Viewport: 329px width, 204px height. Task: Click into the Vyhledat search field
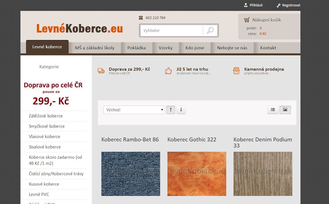click(x=171, y=30)
